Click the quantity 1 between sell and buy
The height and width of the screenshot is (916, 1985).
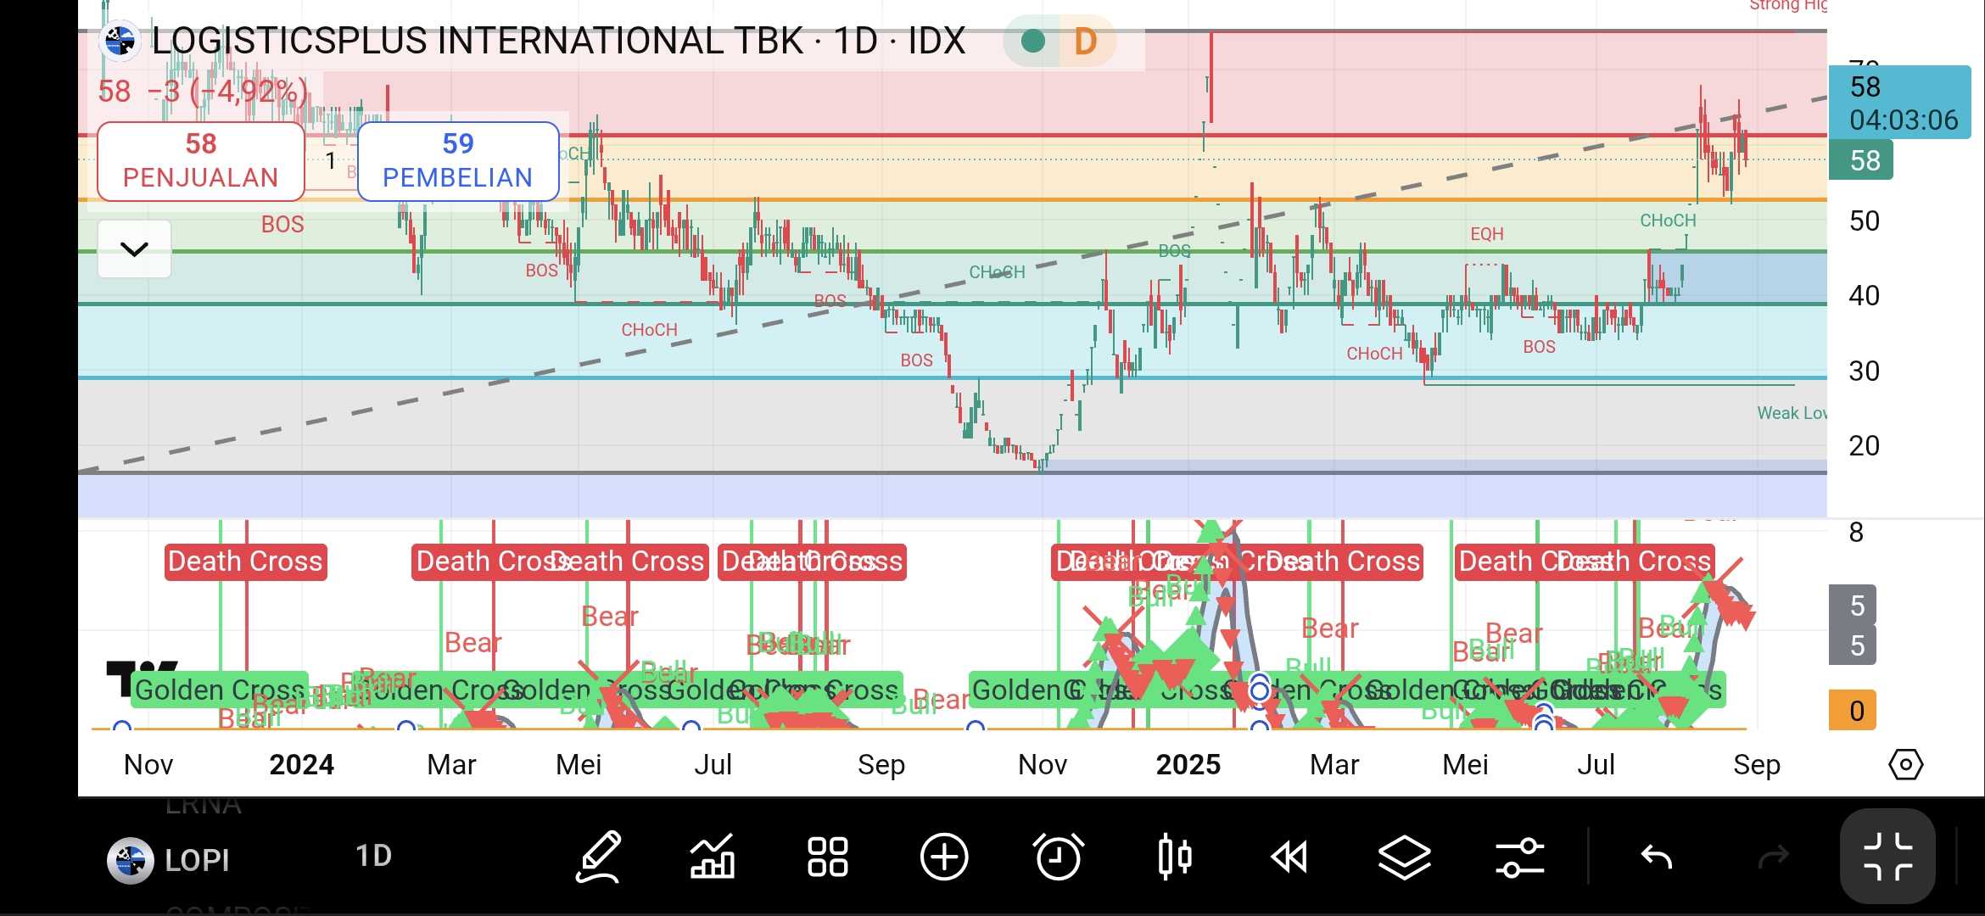[x=330, y=160]
